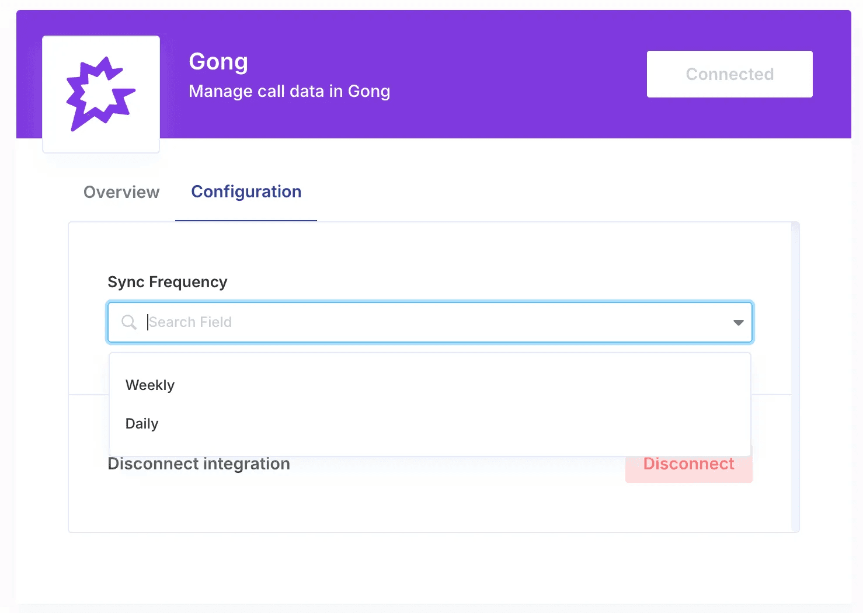The width and height of the screenshot is (863, 613).
Task: Click blank panel area above Sync Frequency
Action: click(x=409, y=248)
